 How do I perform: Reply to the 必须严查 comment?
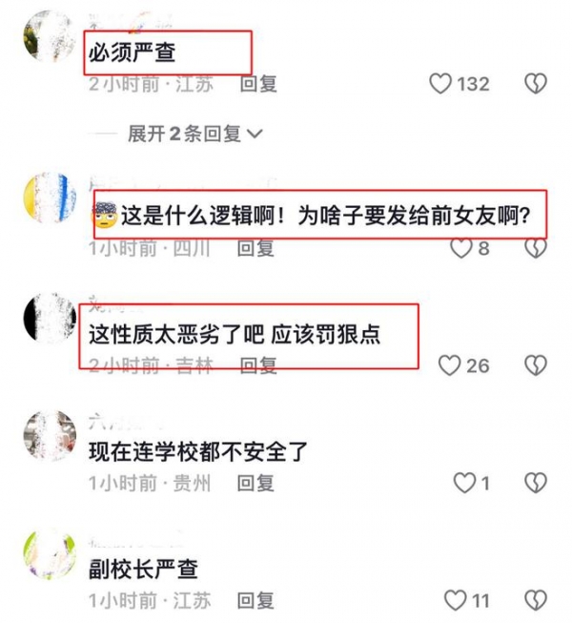[x=258, y=84]
